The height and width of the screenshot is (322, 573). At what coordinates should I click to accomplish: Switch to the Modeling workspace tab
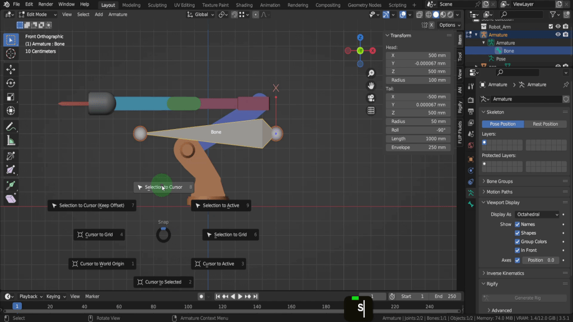point(131,5)
